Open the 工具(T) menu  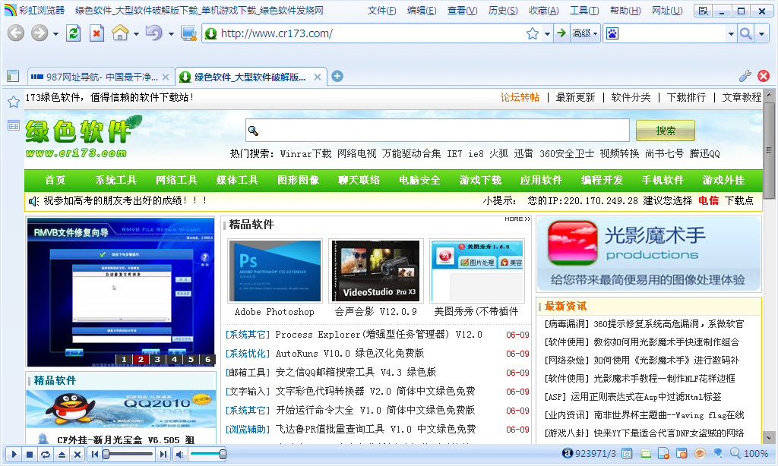(584, 11)
